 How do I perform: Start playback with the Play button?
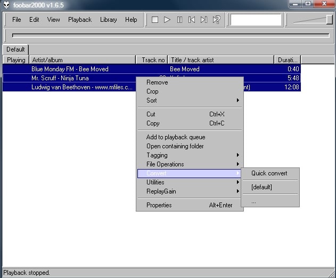click(167, 20)
